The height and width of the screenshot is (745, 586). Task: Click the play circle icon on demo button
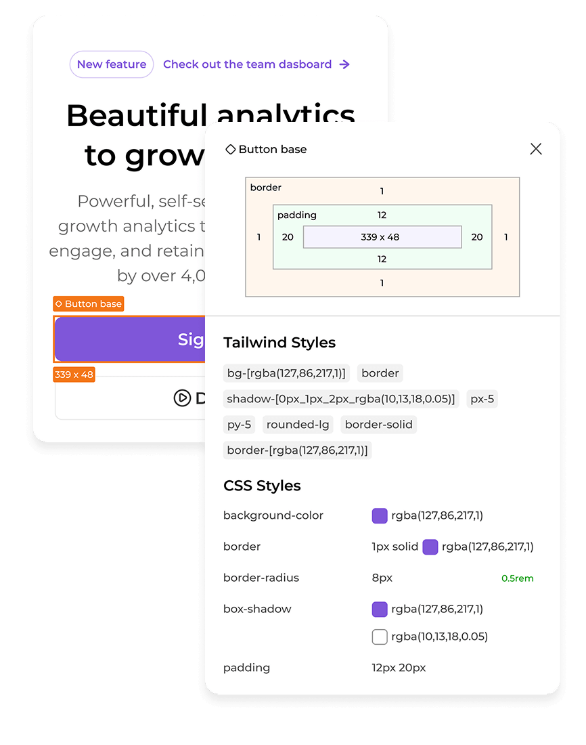pyautogui.click(x=182, y=398)
